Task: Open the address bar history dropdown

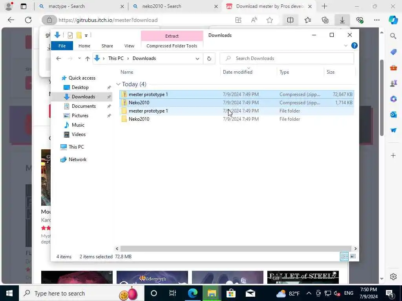Action: [197, 59]
